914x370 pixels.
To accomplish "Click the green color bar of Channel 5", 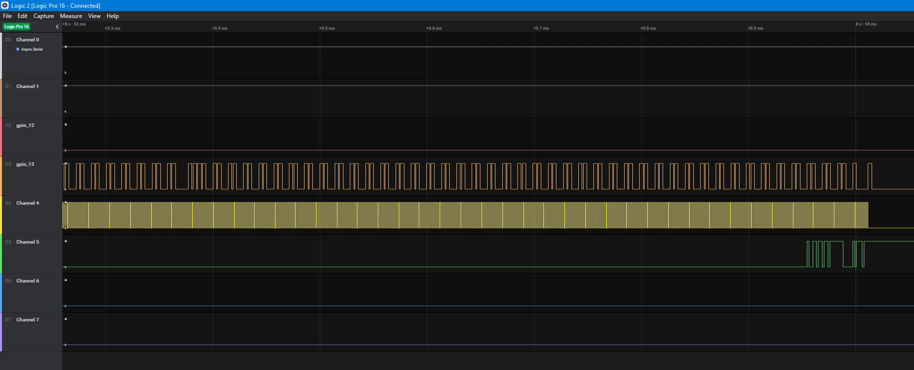I will tap(1, 254).
